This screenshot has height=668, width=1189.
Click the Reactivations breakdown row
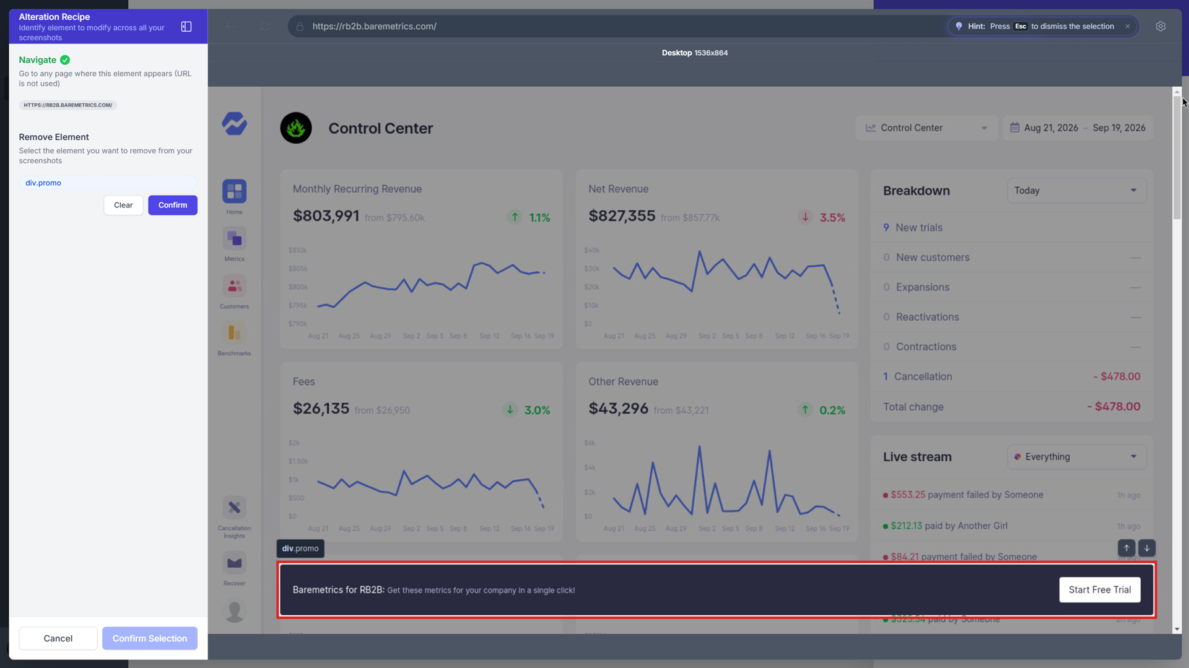[x=1012, y=317]
